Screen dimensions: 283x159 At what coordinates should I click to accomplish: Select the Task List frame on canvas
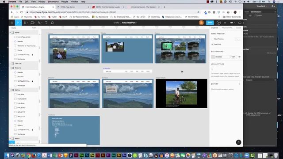74,130
